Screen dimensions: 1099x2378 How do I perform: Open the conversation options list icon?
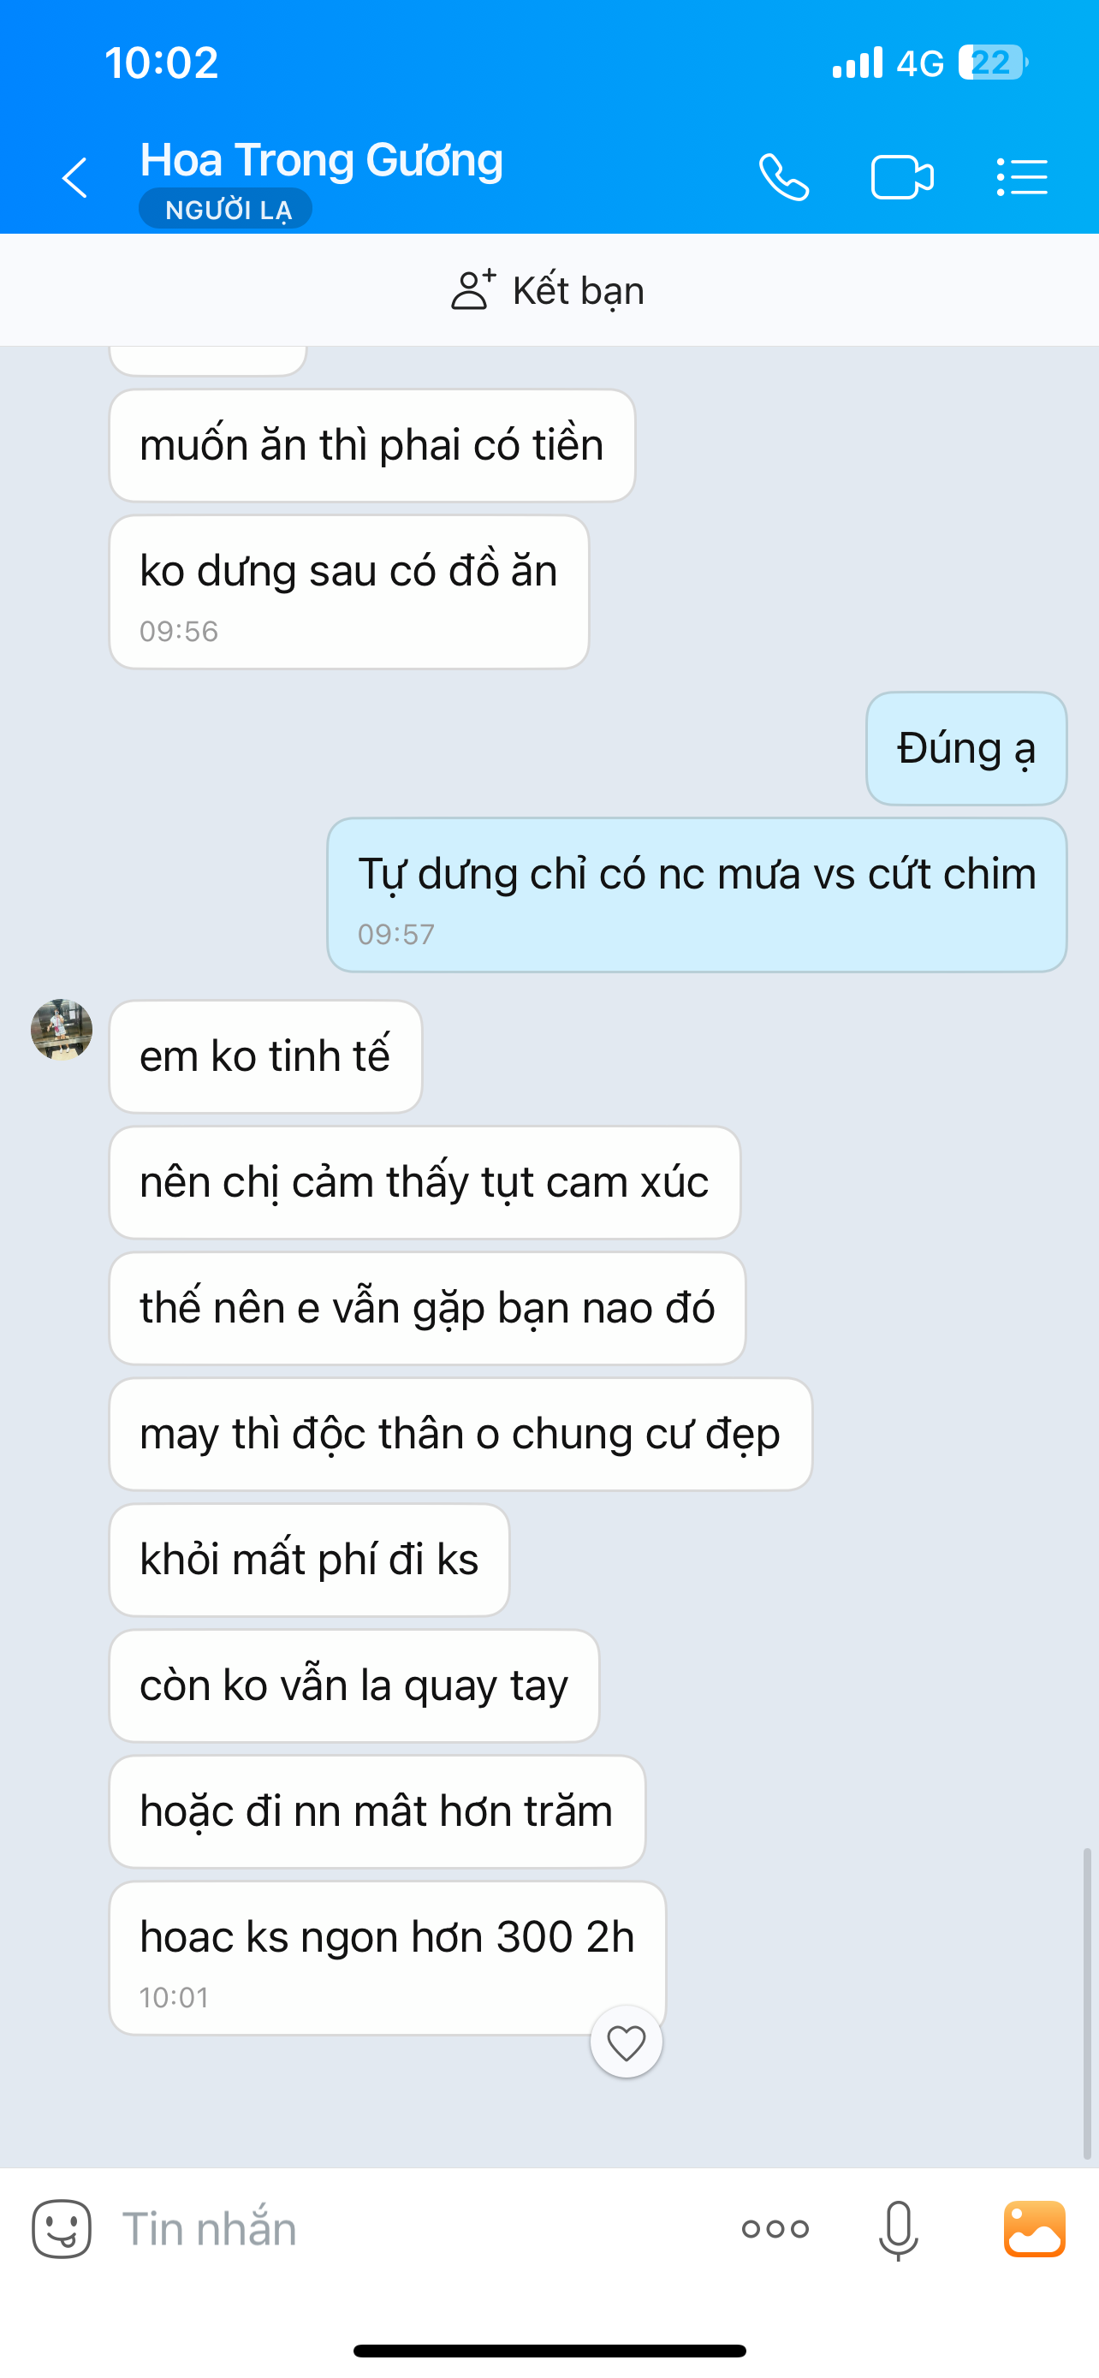(1021, 177)
